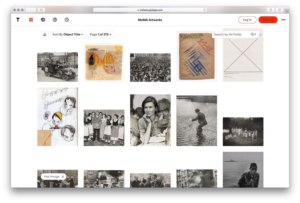Reload the page with the refresh icon
300x203 pixels.
(x=204, y=10)
